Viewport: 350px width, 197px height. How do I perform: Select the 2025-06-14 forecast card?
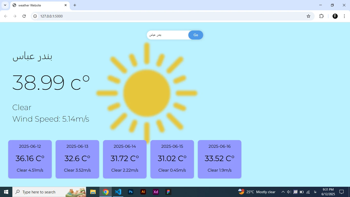125,159
